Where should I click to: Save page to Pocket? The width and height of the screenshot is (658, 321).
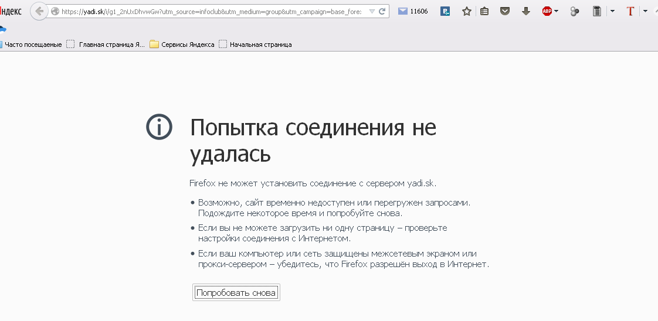tap(505, 11)
